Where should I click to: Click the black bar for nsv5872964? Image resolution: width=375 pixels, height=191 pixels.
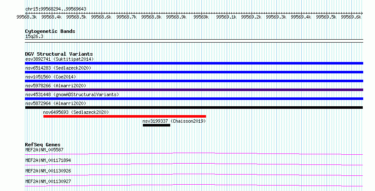194,108
